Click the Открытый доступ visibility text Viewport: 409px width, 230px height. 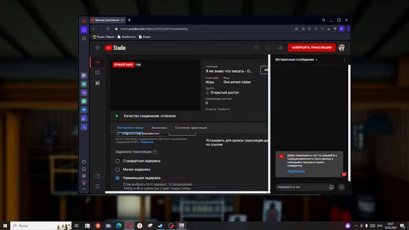click(x=224, y=93)
